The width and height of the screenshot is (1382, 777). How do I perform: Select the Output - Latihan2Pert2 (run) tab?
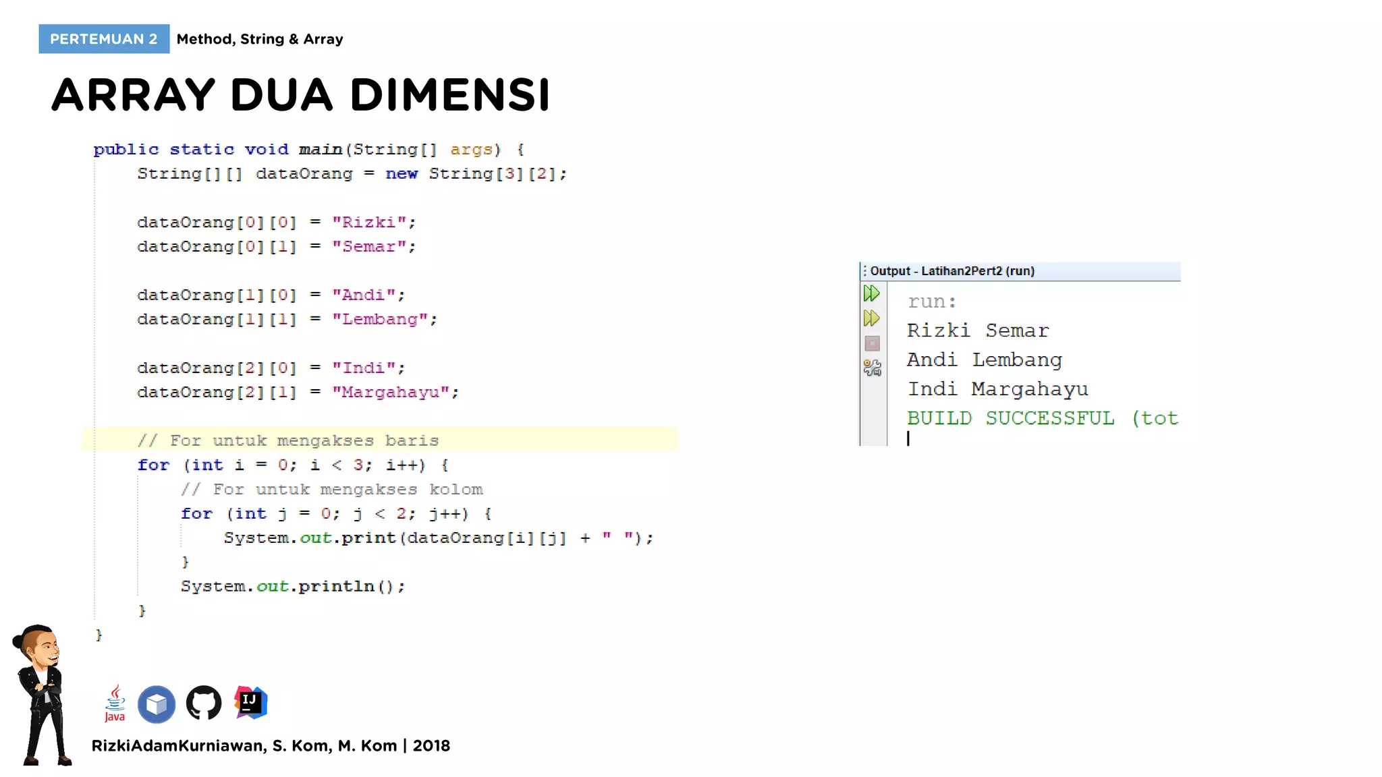point(951,271)
